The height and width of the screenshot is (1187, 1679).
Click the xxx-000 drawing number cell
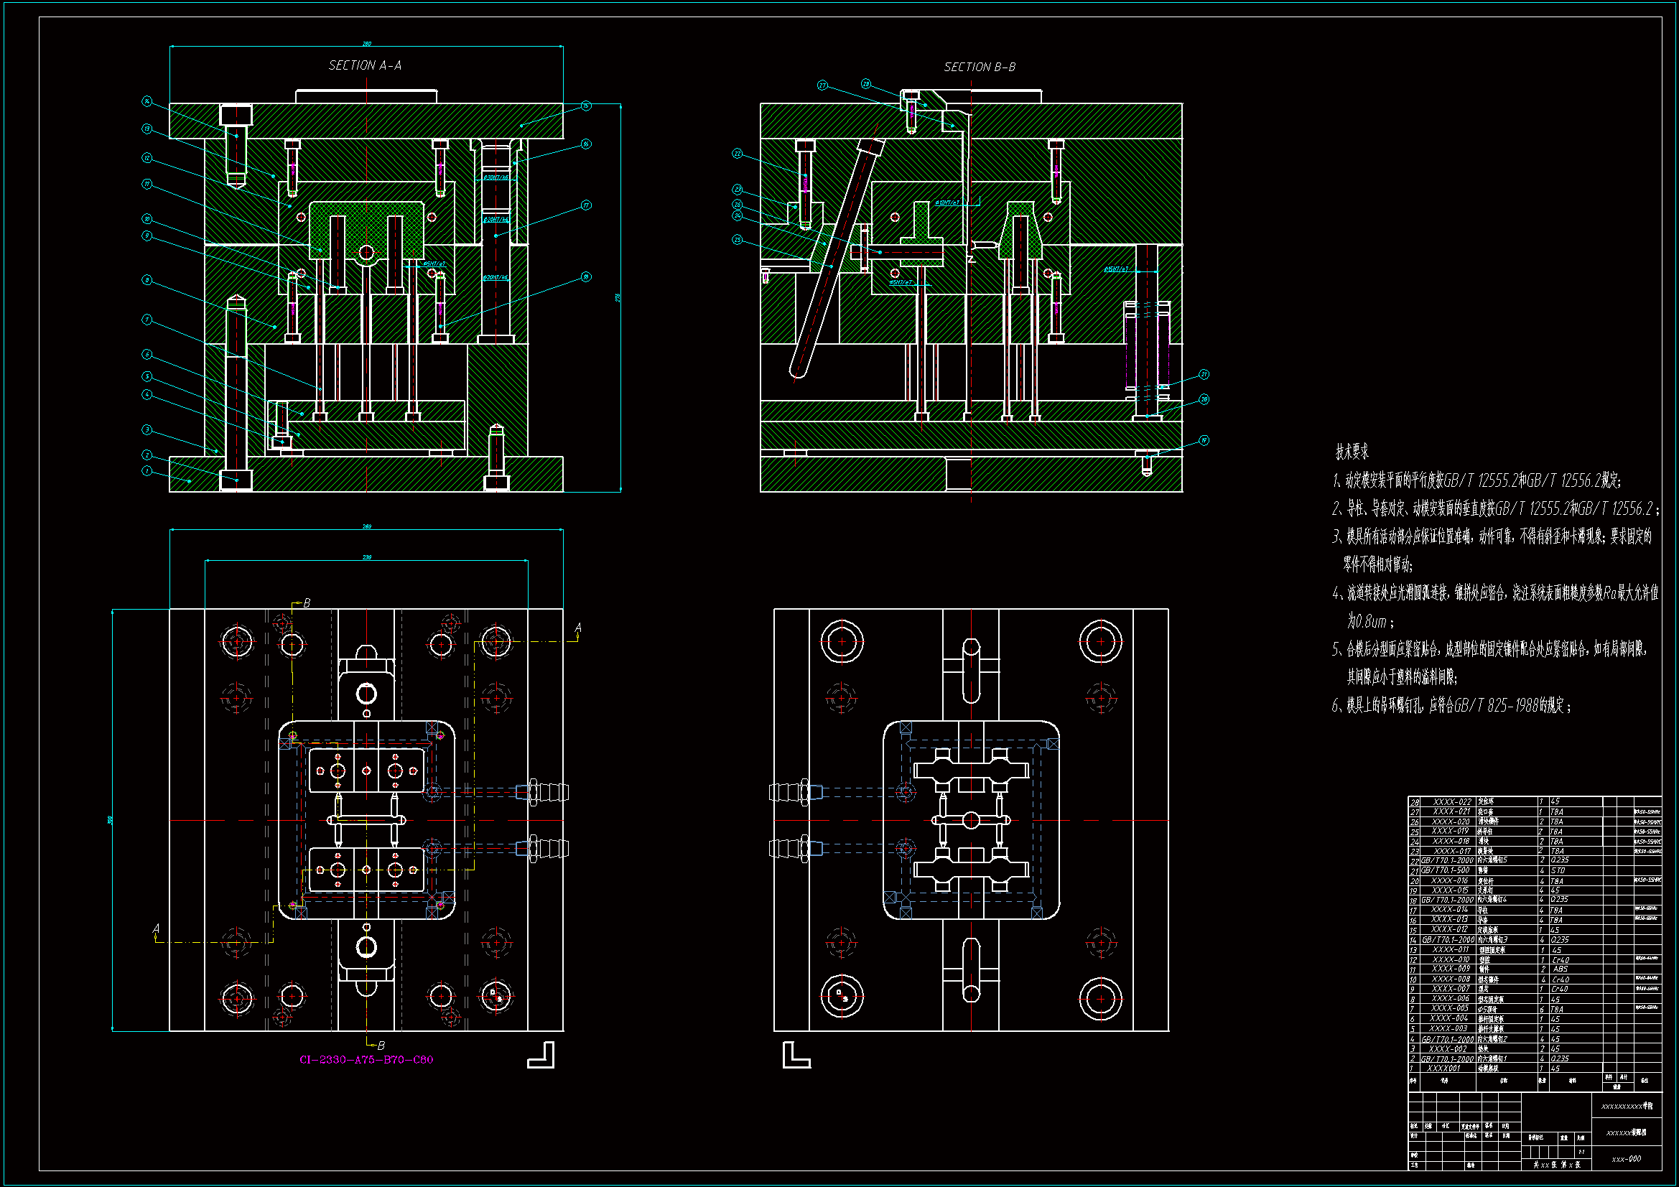pos(1627,1158)
